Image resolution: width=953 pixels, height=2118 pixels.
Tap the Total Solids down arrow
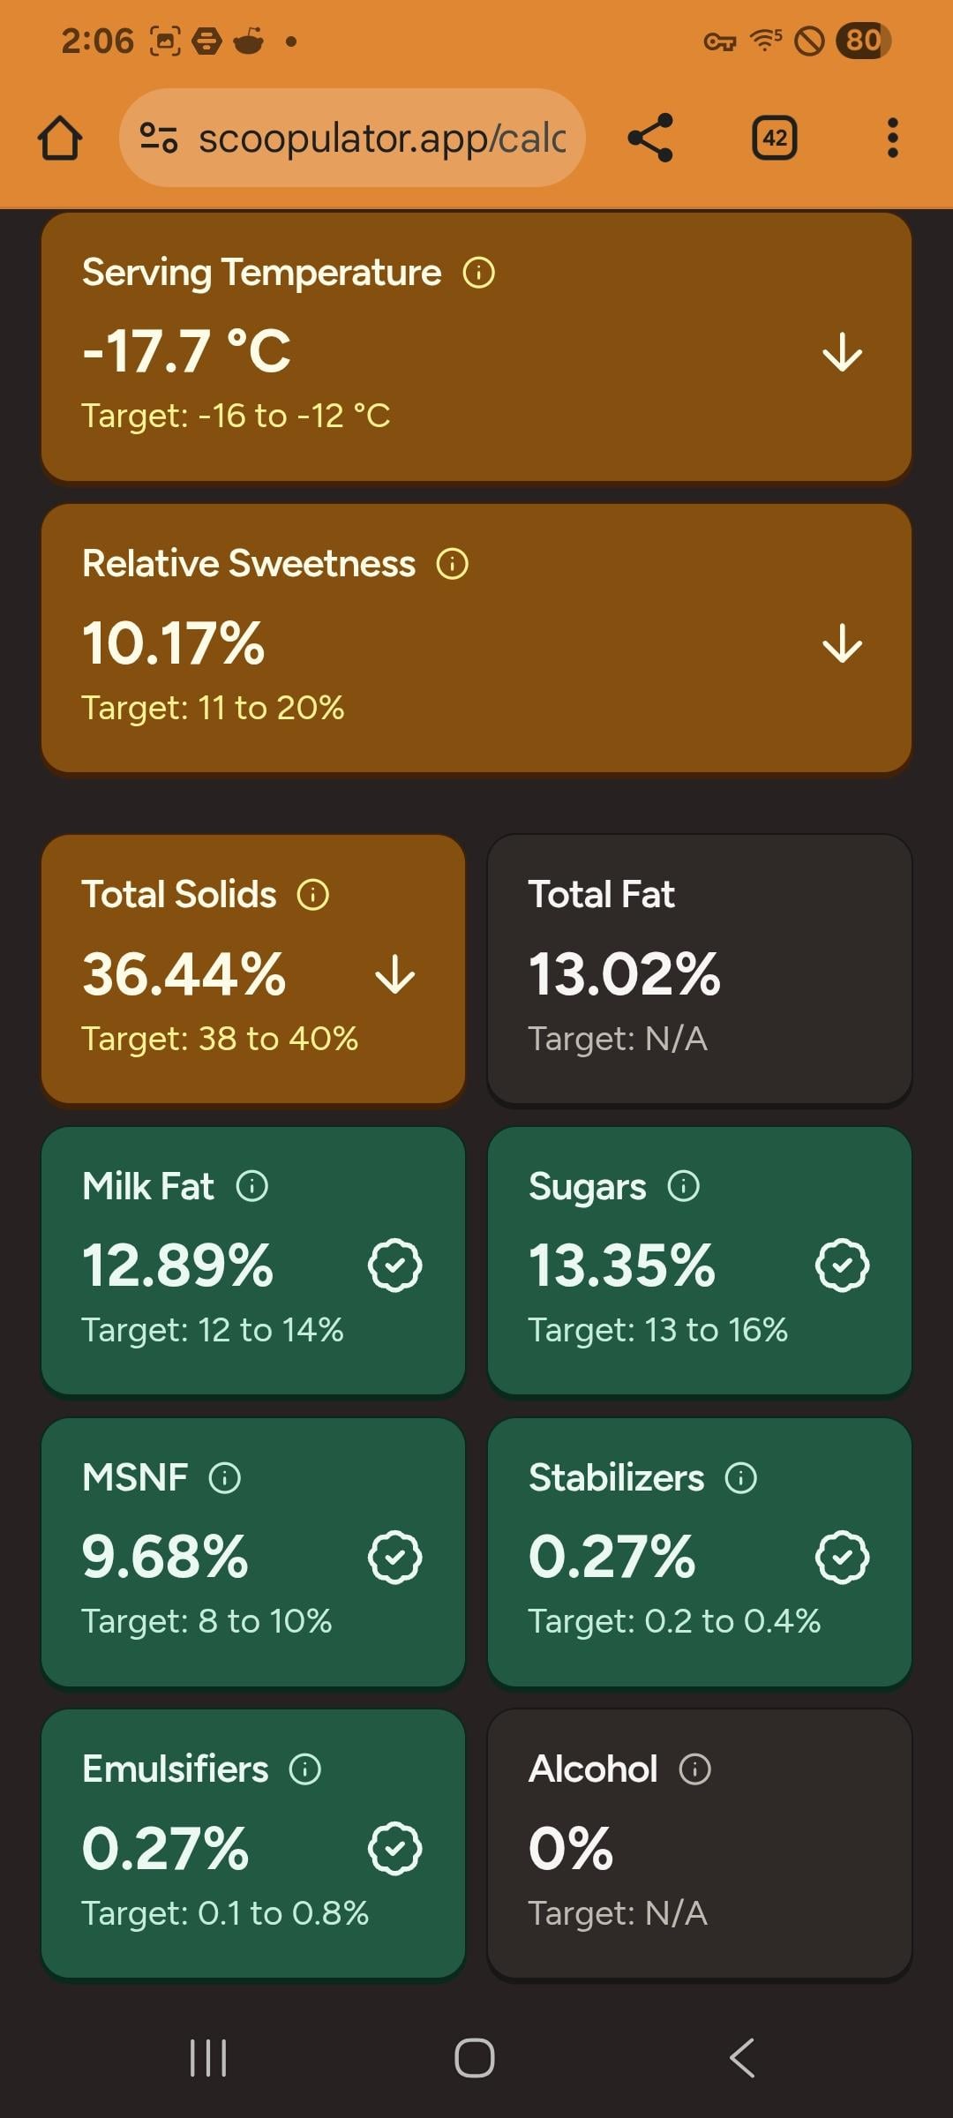click(395, 976)
